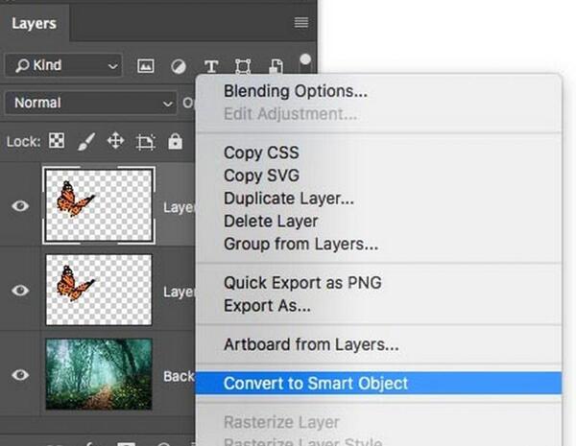Select Quick Export as PNG
Image resolution: width=576 pixels, height=446 pixels.
pyautogui.click(x=302, y=283)
